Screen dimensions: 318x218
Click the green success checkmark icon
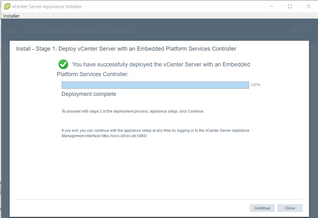click(x=63, y=64)
